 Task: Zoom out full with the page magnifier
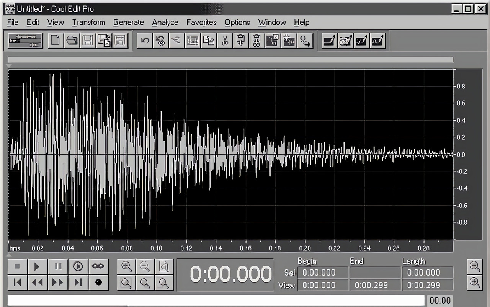pos(164,266)
